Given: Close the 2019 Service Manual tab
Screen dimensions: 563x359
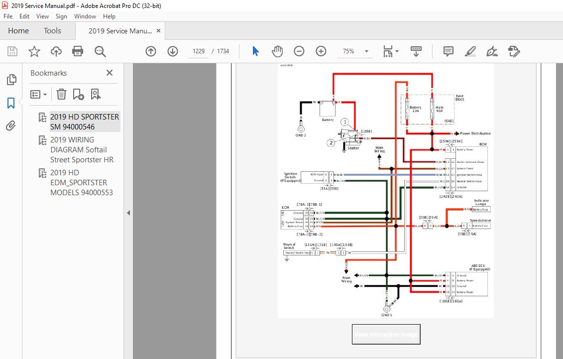Looking at the screenshot, I should 158,31.
